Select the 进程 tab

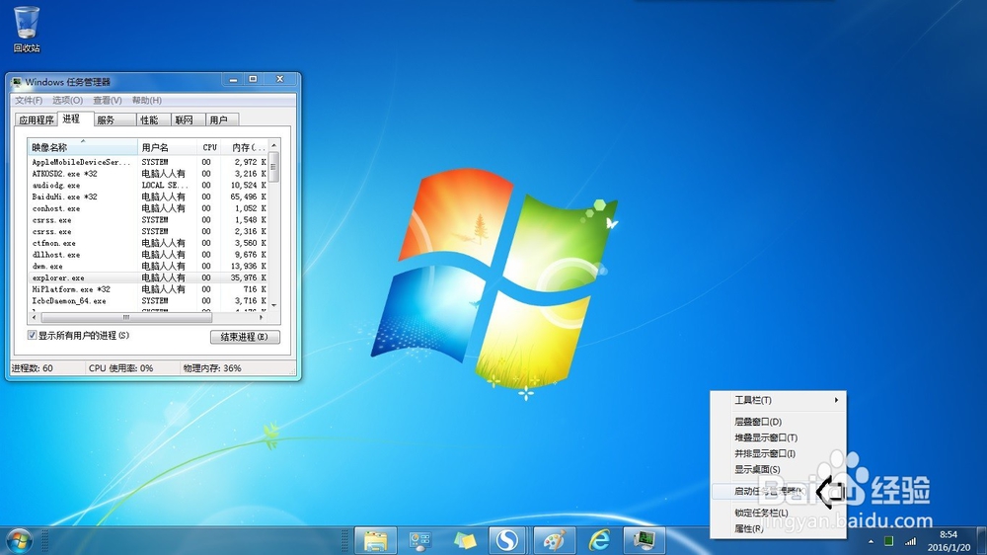75,119
